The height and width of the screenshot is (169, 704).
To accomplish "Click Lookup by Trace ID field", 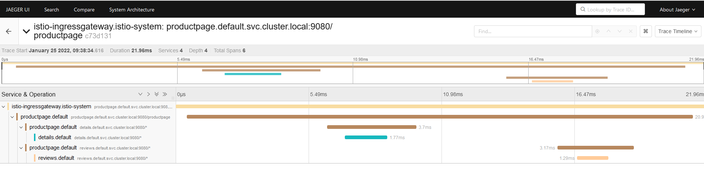I will click(x=610, y=10).
